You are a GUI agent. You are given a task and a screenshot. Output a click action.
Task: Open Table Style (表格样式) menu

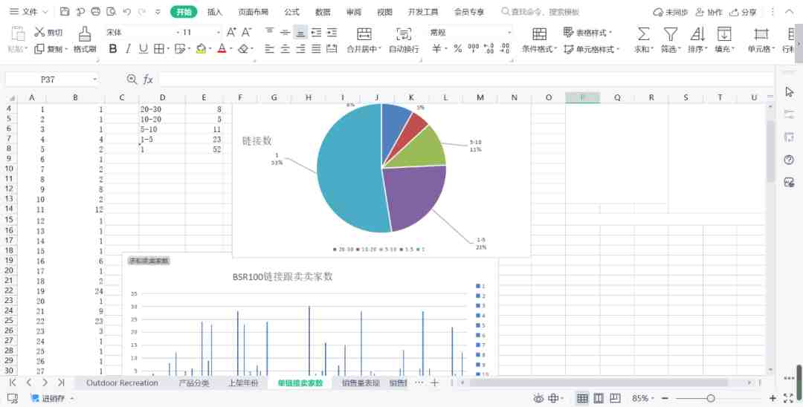[588, 33]
